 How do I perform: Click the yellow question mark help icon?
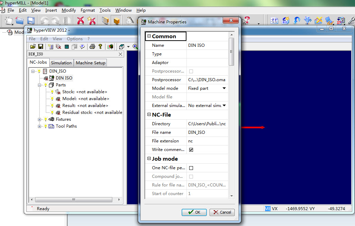100,46
